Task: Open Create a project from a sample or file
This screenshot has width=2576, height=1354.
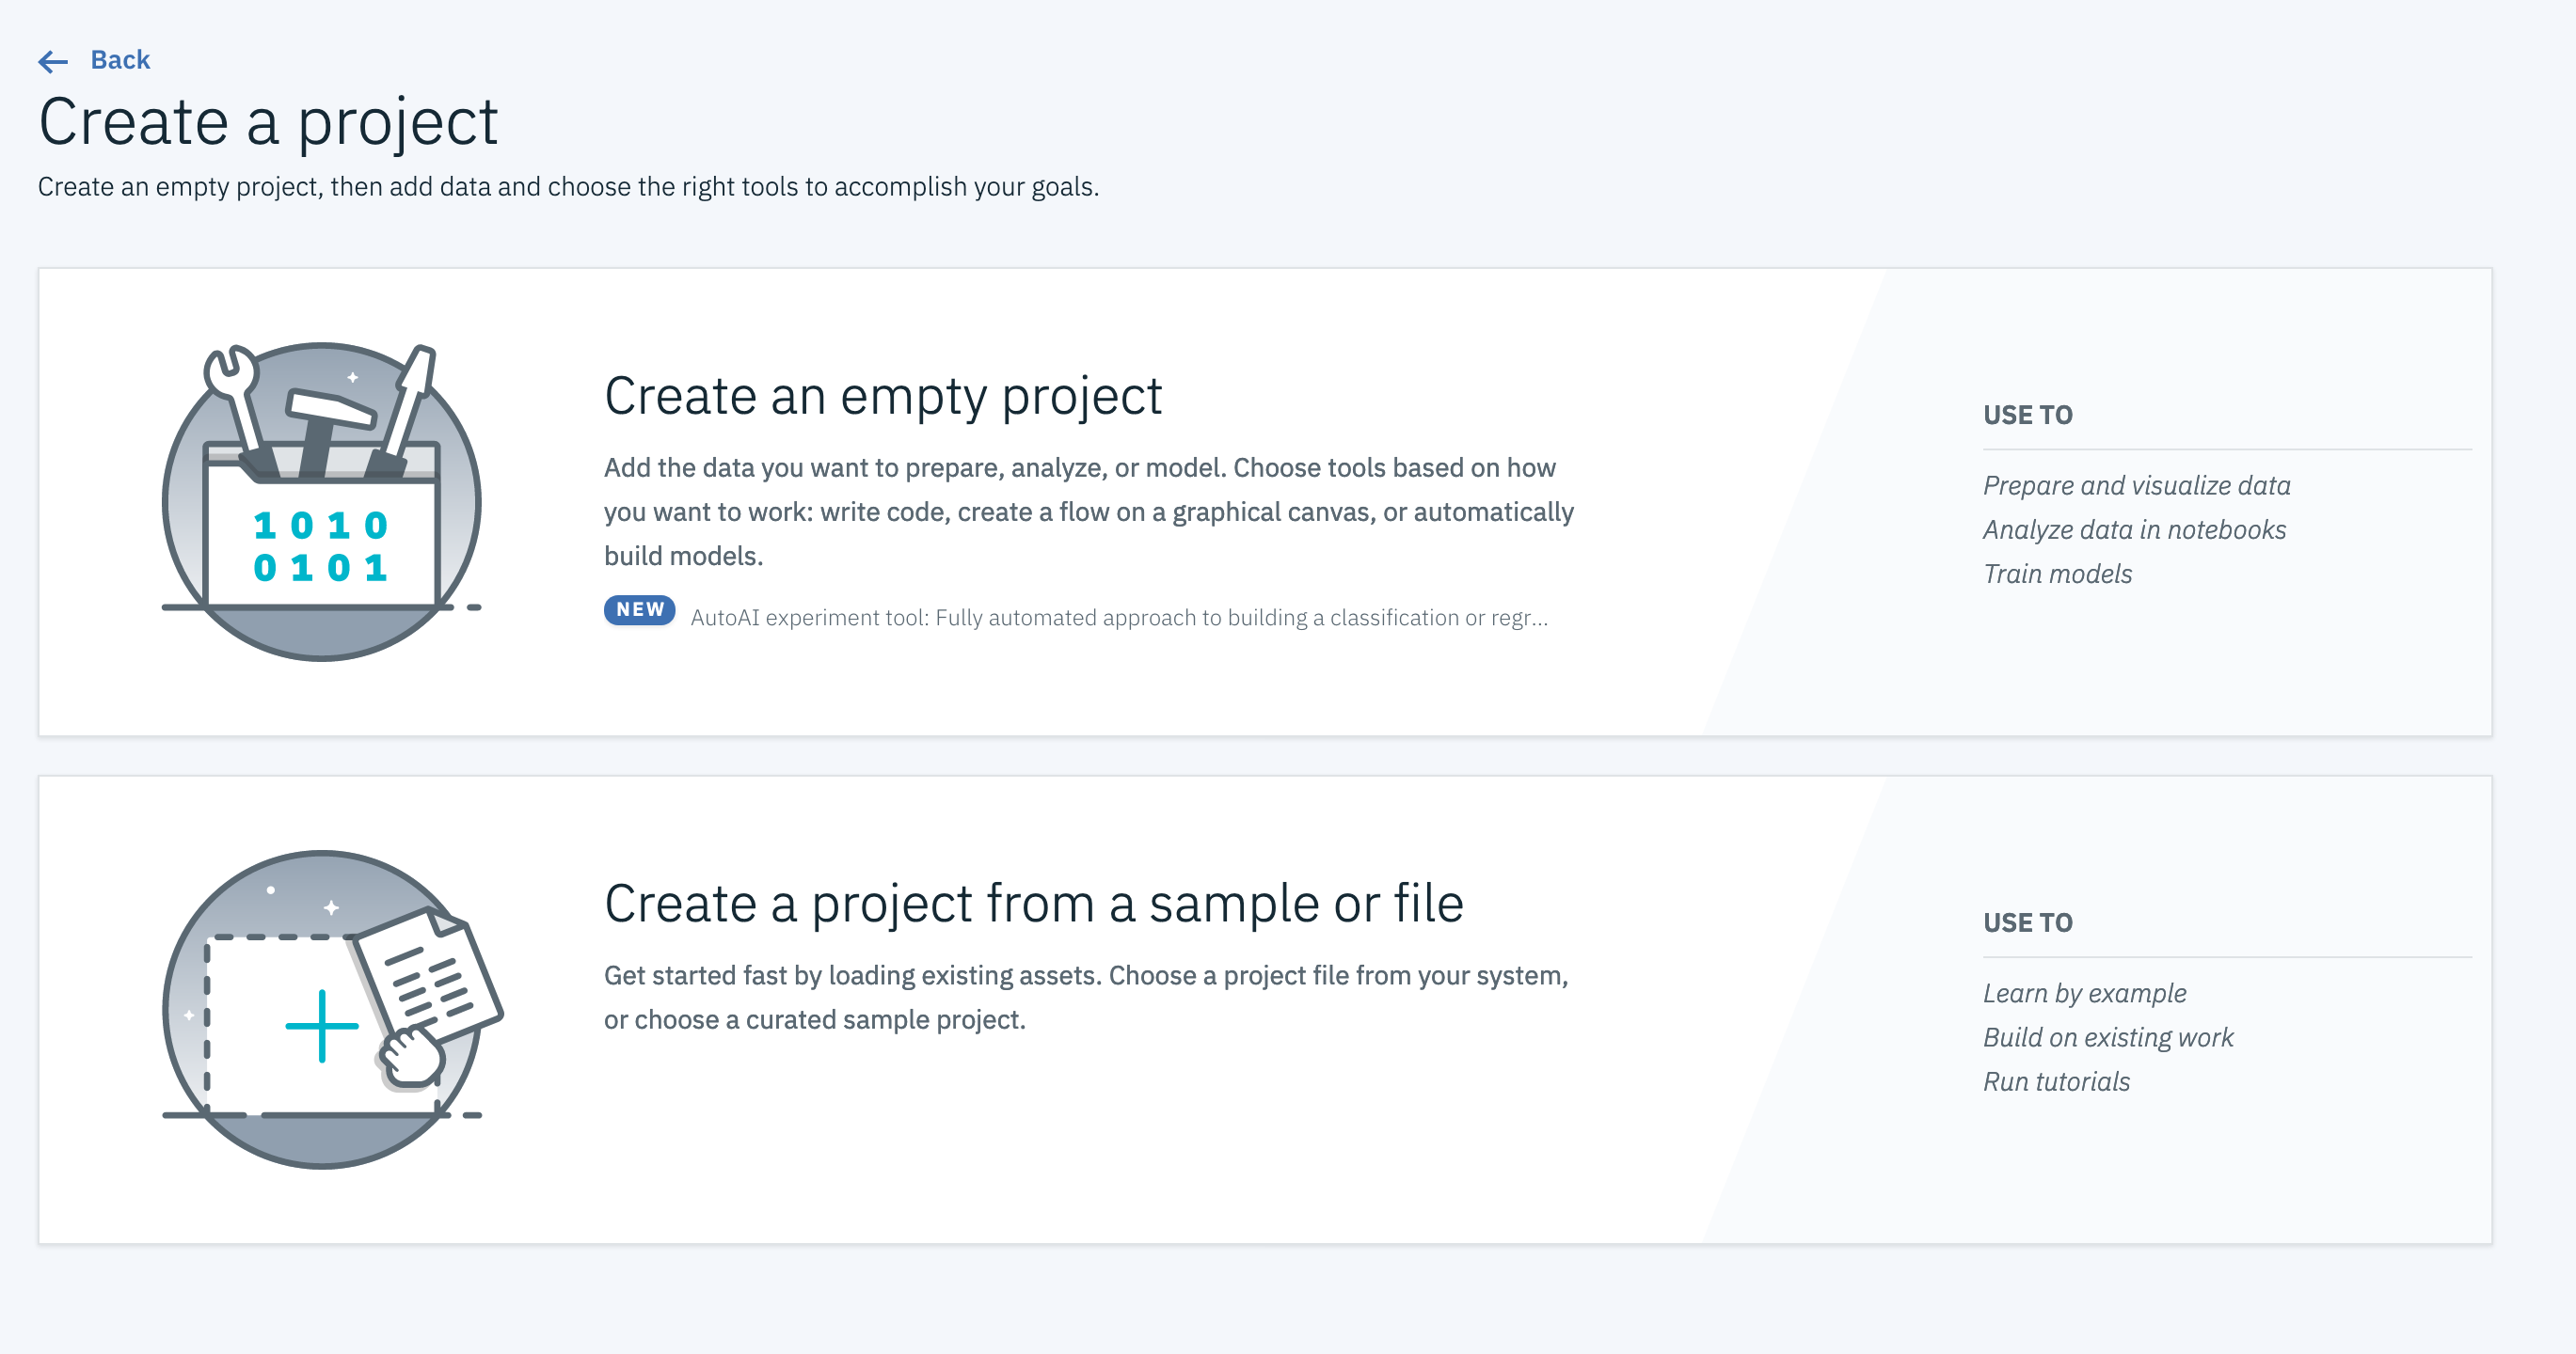Action: tap(1033, 904)
